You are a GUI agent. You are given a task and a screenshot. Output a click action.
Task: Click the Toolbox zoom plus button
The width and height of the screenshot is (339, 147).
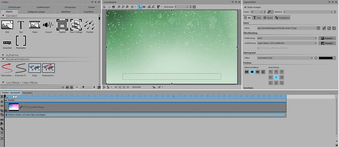click(x=94, y=87)
